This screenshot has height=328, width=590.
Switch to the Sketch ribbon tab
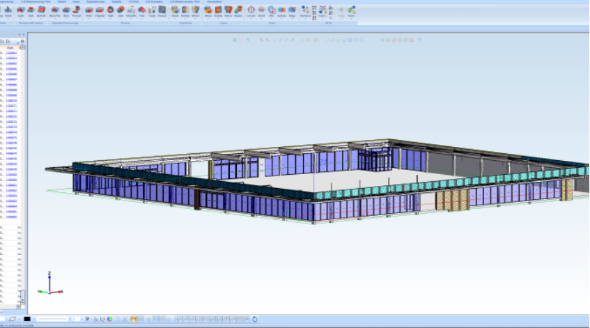[62, 2]
